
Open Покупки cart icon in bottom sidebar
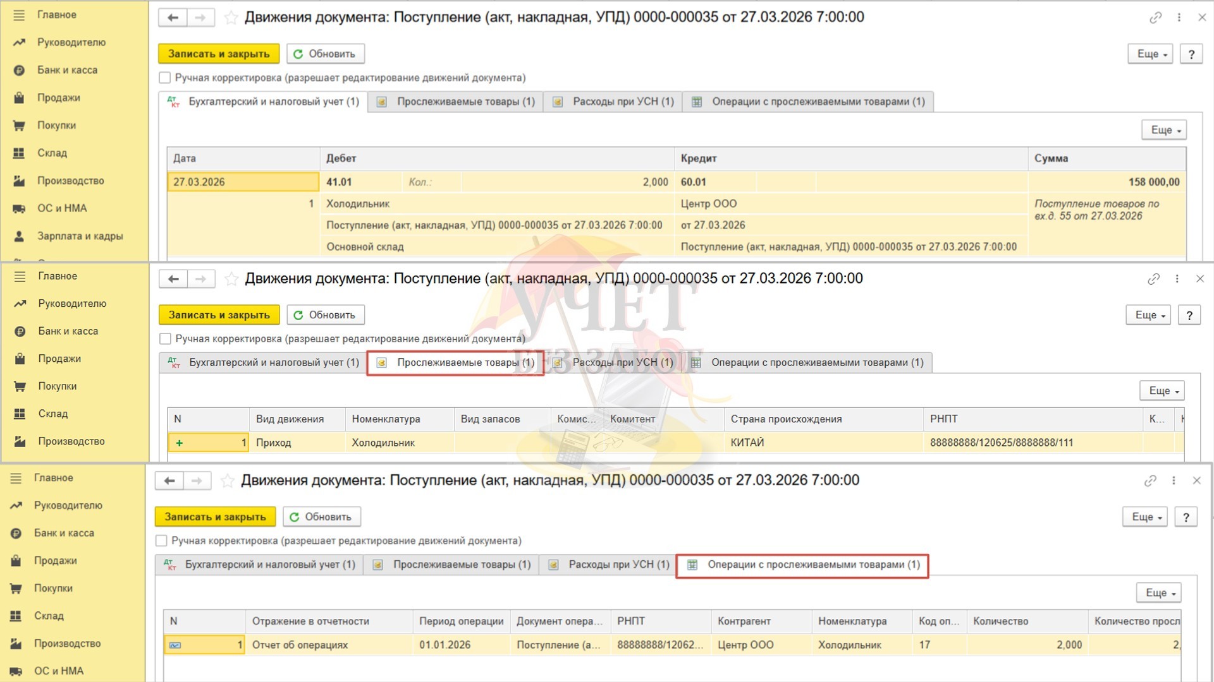(x=16, y=588)
